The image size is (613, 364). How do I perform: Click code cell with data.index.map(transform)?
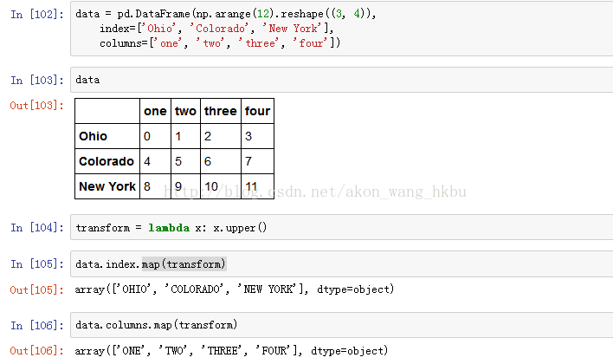(x=342, y=263)
